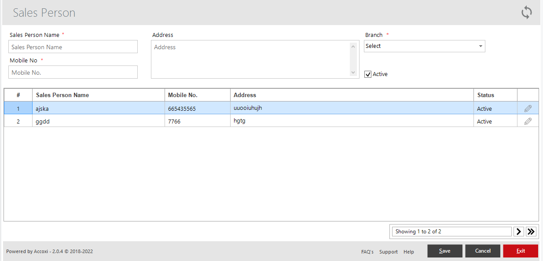The height and width of the screenshot is (261, 543).
Task: Click mobile number 665435565
Action: (198, 108)
